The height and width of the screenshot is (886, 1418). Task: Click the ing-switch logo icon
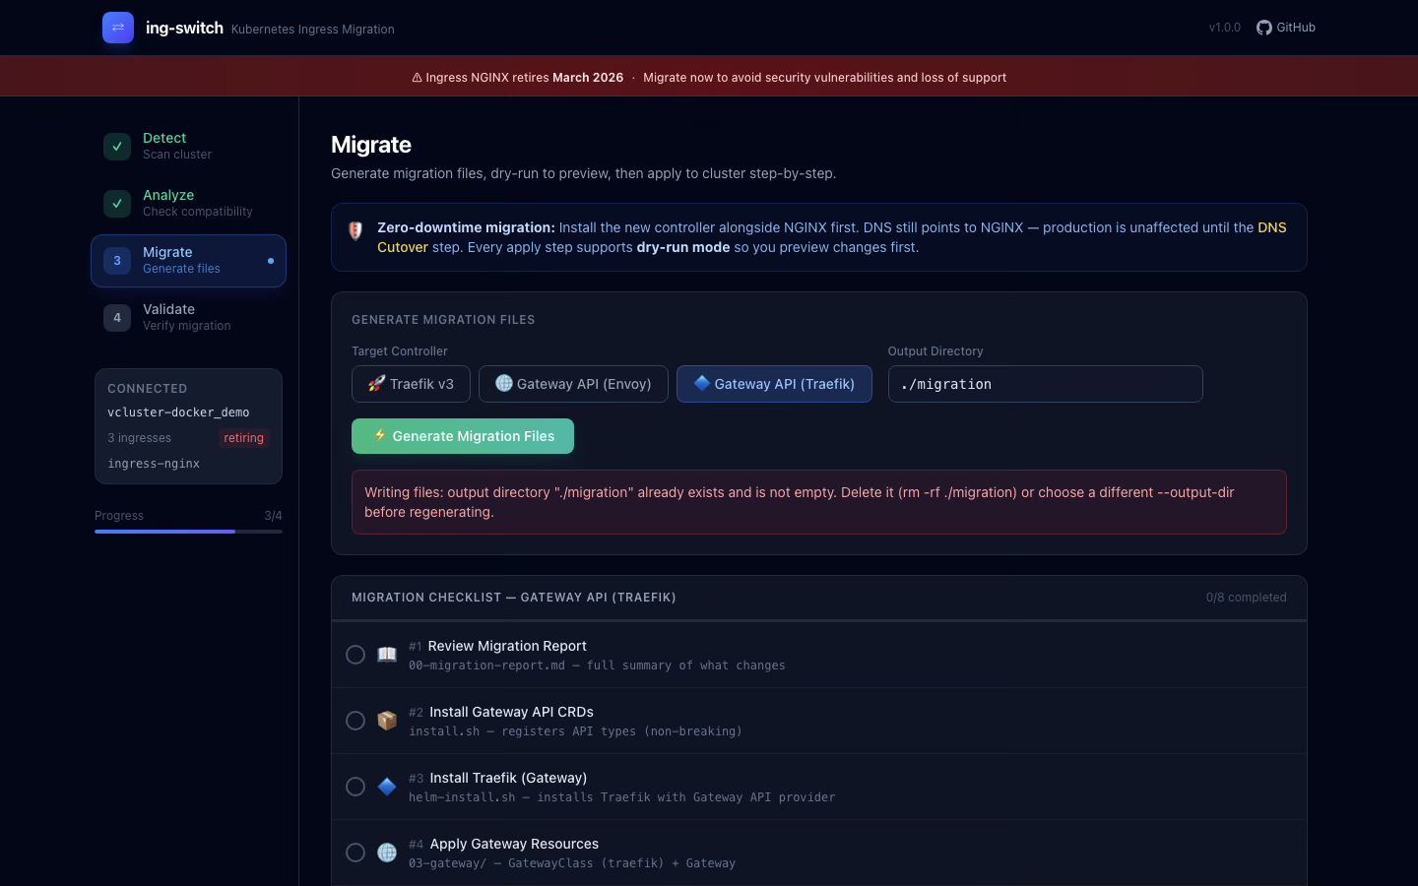click(118, 28)
